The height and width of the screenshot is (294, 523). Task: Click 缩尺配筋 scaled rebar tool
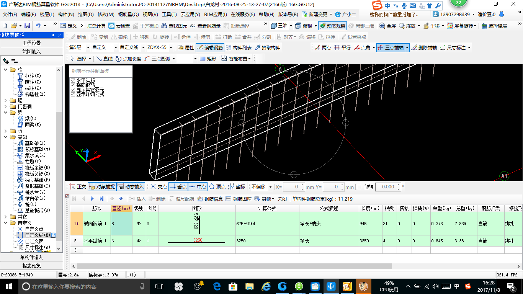181,199
